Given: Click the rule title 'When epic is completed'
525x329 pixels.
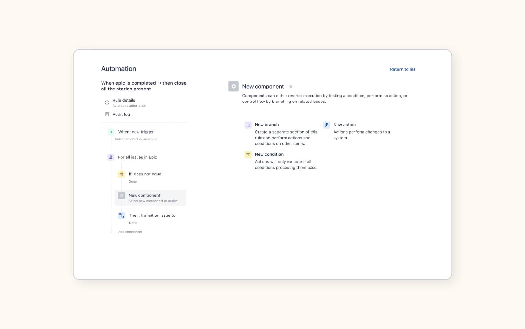Looking at the screenshot, I should pyautogui.click(x=144, y=86).
